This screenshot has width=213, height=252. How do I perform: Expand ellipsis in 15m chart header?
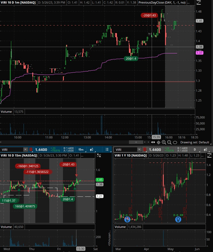82,155
